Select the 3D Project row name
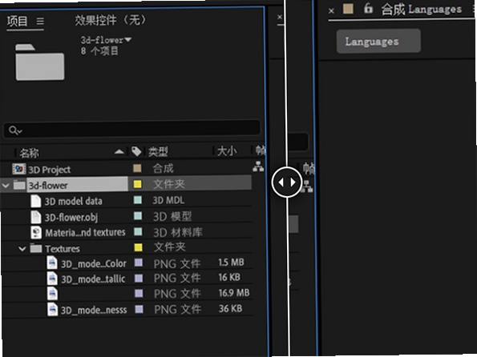The image size is (477, 357). point(49,170)
